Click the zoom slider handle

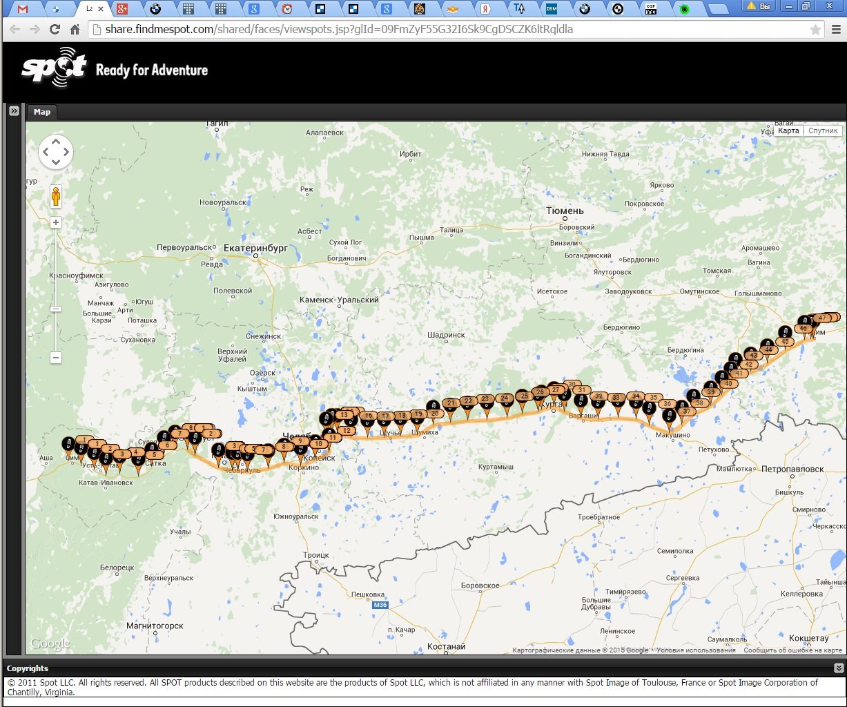[56, 309]
